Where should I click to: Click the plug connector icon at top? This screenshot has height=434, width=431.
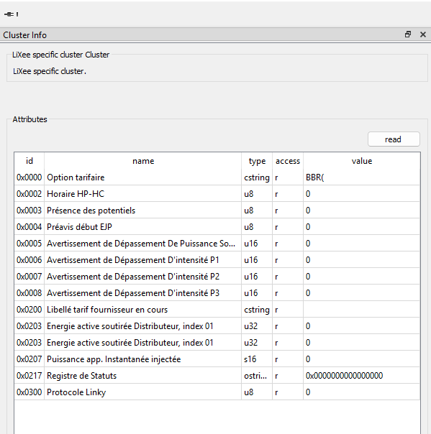pos(11,14)
